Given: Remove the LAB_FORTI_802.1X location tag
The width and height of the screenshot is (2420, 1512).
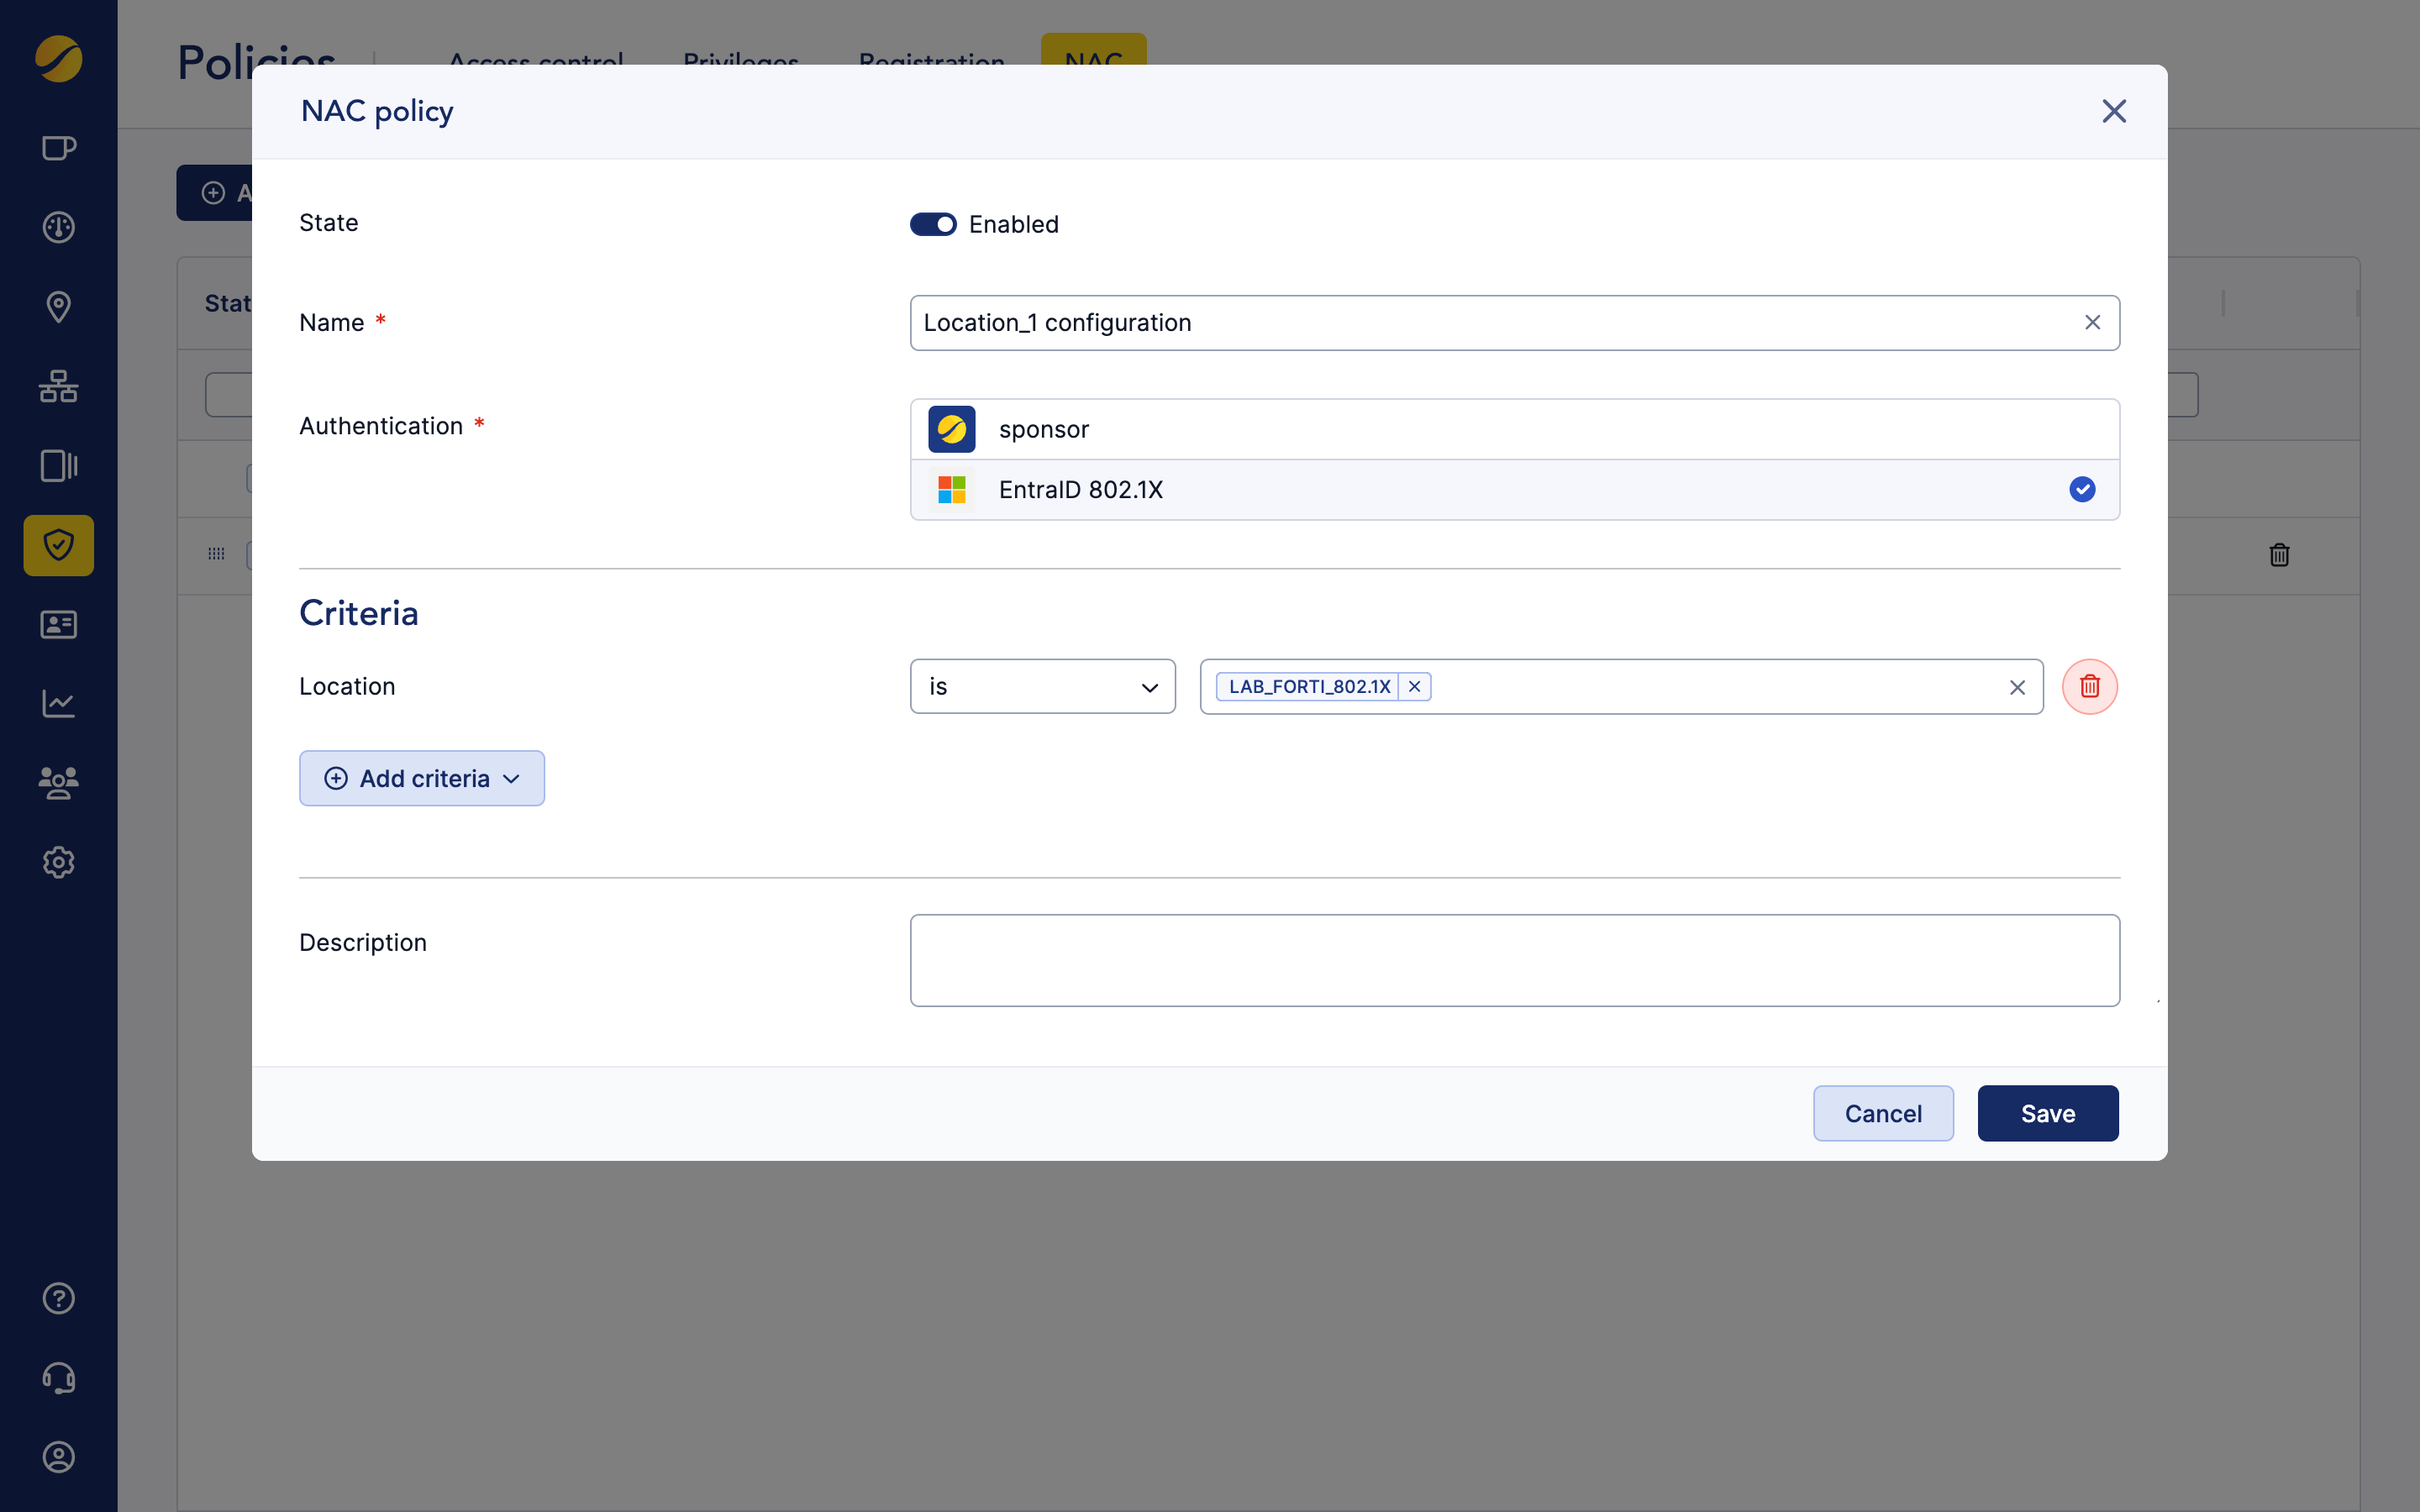Looking at the screenshot, I should point(1414,687).
